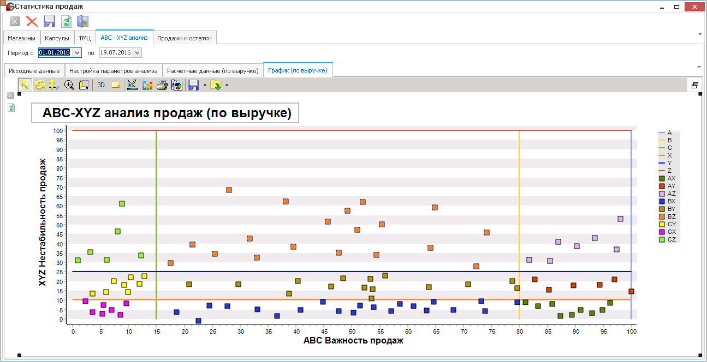Click the light green CZ point above 60
This screenshot has height=362, width=707.
tap(122, 203)
